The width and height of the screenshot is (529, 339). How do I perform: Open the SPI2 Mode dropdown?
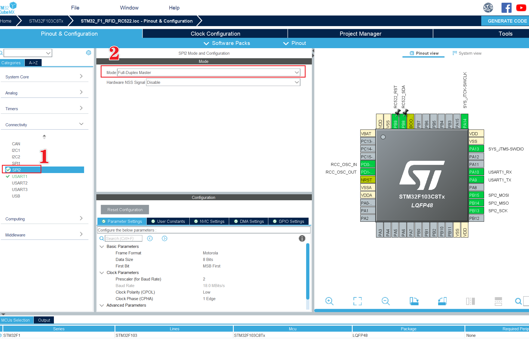tap(209, 73)
